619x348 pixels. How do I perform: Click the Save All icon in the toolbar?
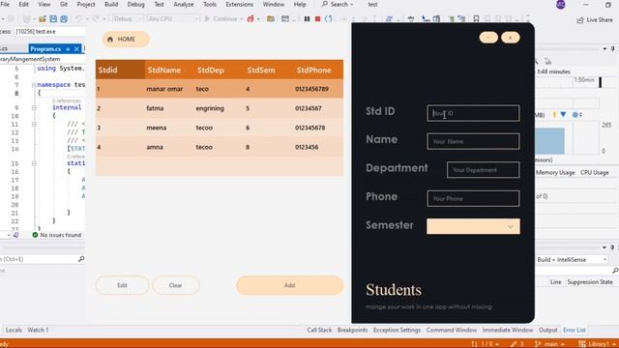[64, 18]
